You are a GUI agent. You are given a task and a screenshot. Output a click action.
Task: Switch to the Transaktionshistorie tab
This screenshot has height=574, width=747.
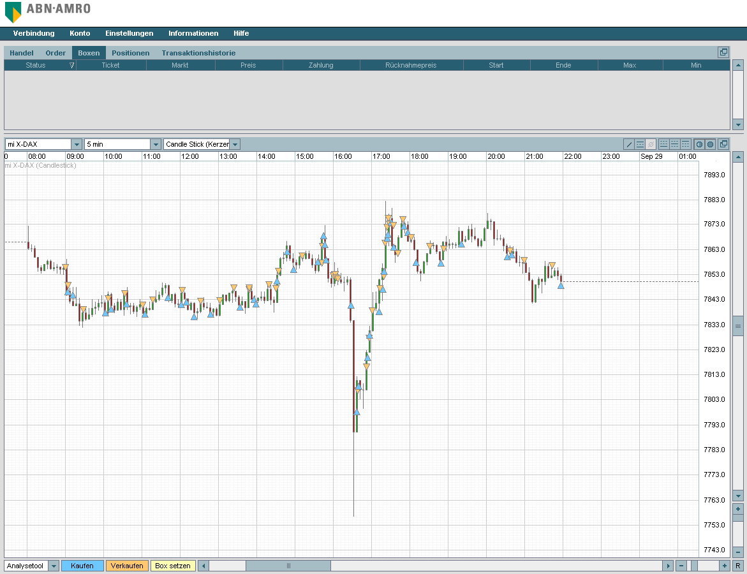pyautogui.click(x=198, y=53)
